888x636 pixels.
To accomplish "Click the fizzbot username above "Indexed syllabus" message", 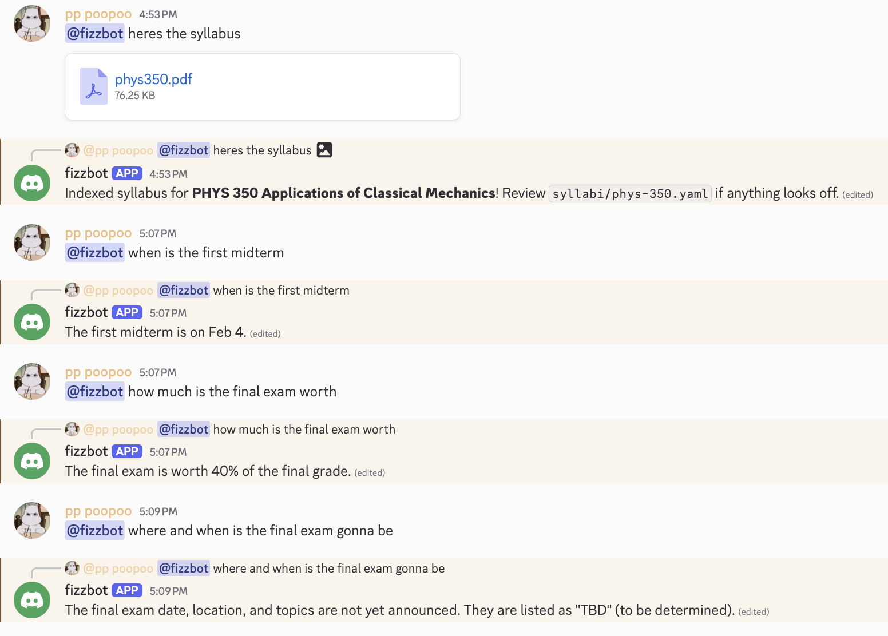I will coord(86,173).
